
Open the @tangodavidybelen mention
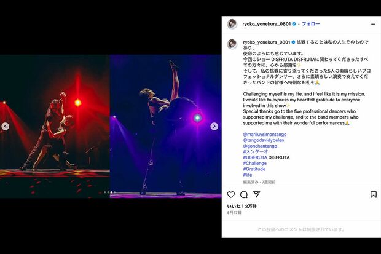point(264,140)
